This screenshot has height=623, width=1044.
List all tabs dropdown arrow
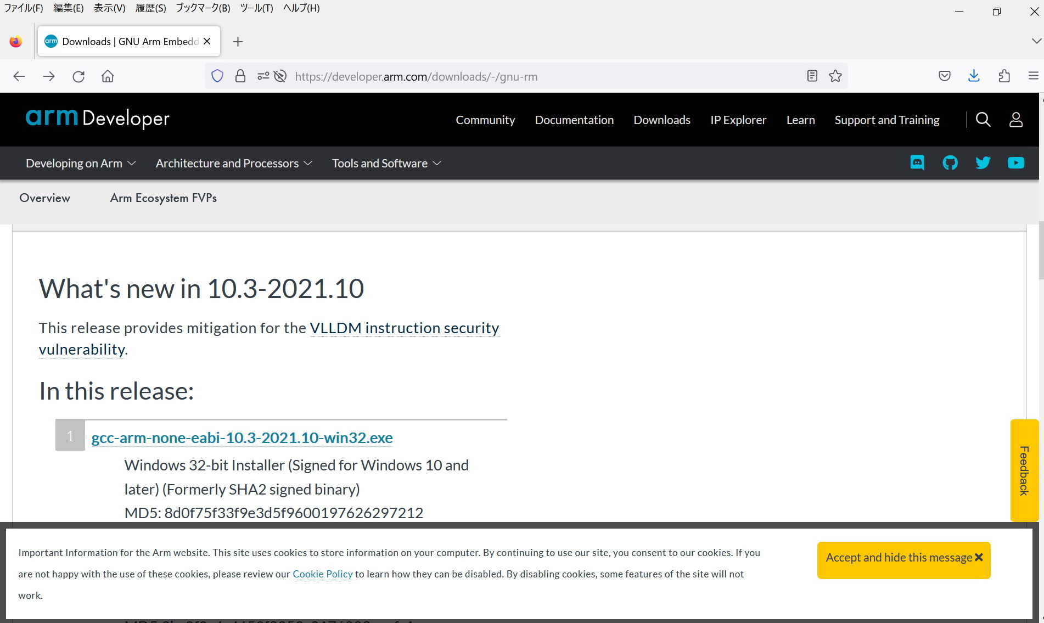[x=1036, y=41]
